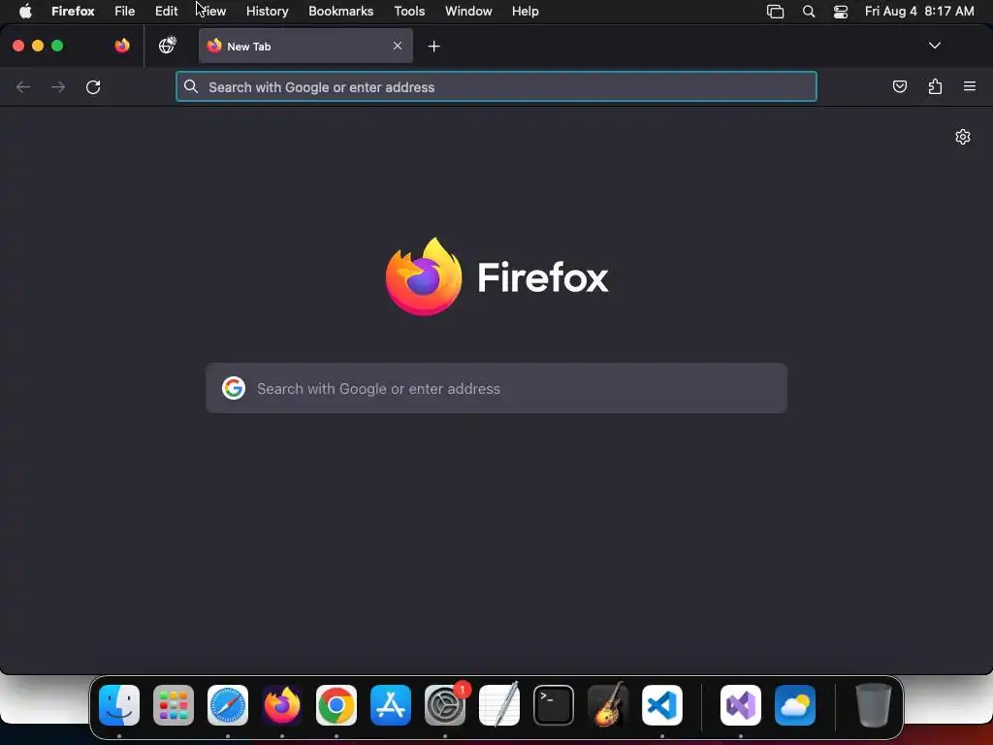Click the page's Google search box
Screen dimensions: 993x745
(496, 388)
